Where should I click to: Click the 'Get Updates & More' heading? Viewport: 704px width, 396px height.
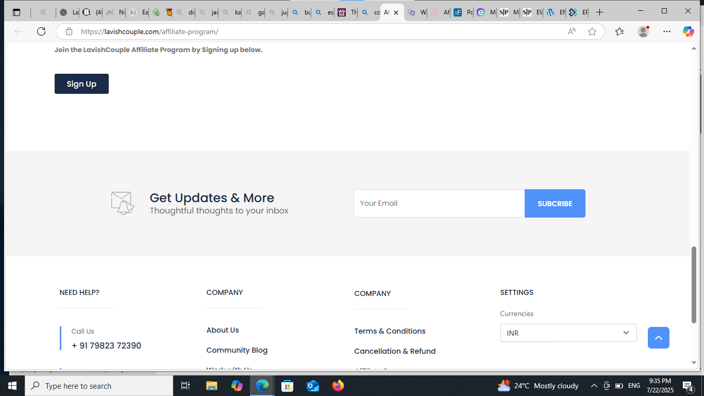click(212, 197)
